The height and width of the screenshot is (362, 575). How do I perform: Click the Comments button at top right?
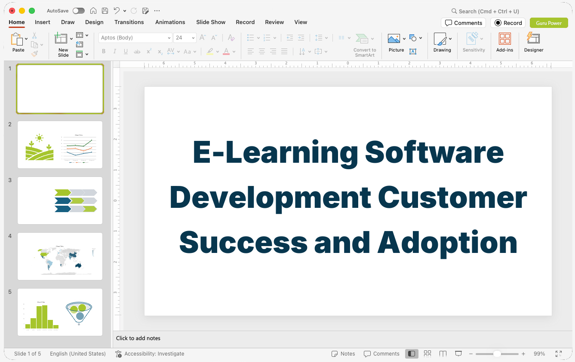(x=463, y=23)
